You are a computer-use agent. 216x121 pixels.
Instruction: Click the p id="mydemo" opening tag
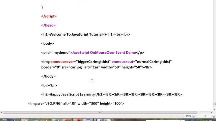point(57,52)
